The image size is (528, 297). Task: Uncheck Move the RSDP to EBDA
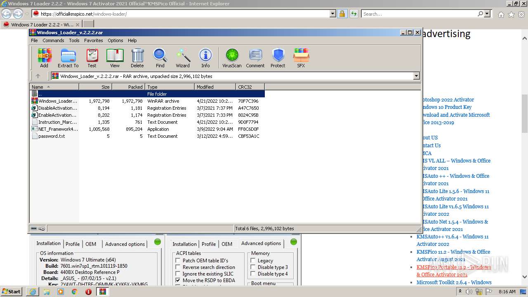(x=178, y=280)
